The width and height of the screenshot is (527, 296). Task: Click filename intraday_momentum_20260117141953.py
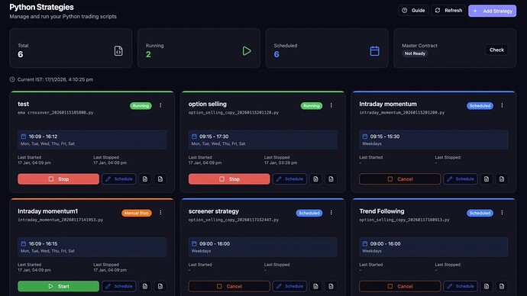point(60,220)
